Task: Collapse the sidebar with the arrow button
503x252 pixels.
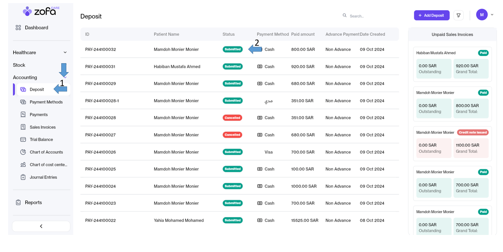Action: 41,226
